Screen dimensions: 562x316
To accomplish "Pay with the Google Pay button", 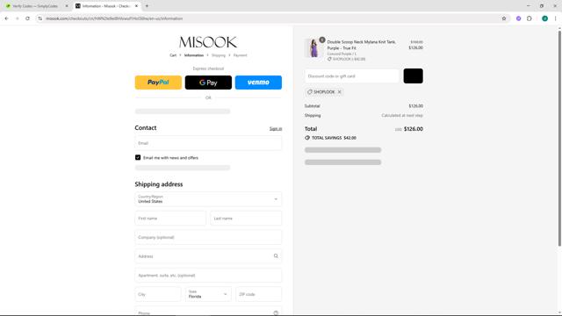I will tap(208, 83).
